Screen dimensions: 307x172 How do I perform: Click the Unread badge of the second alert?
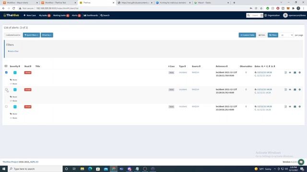(x=28, y=90)
